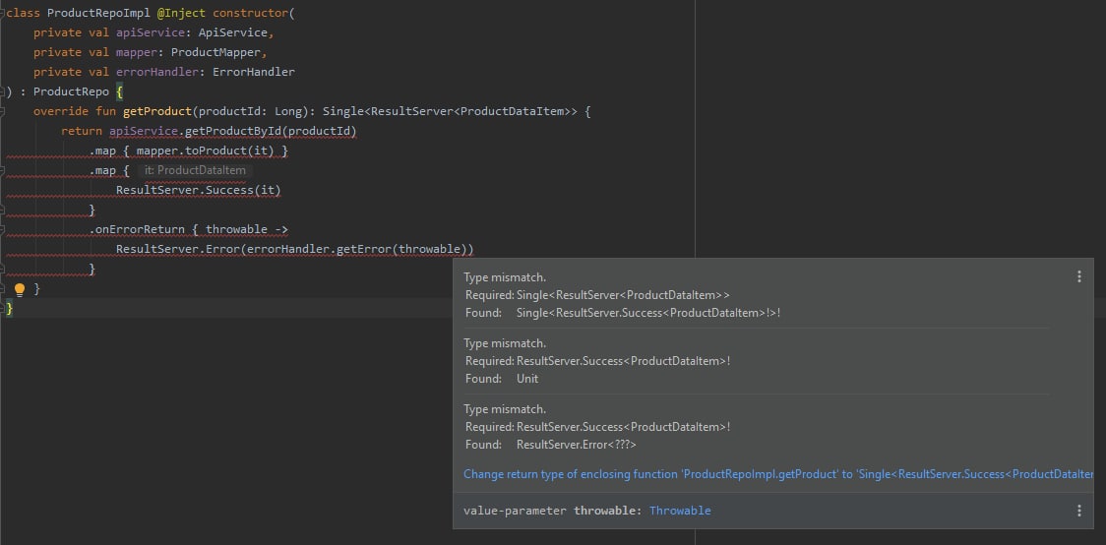This screenshot has height=545, width=1106.
Task: Click the closing brace of the class
Action: pos(9,308)
